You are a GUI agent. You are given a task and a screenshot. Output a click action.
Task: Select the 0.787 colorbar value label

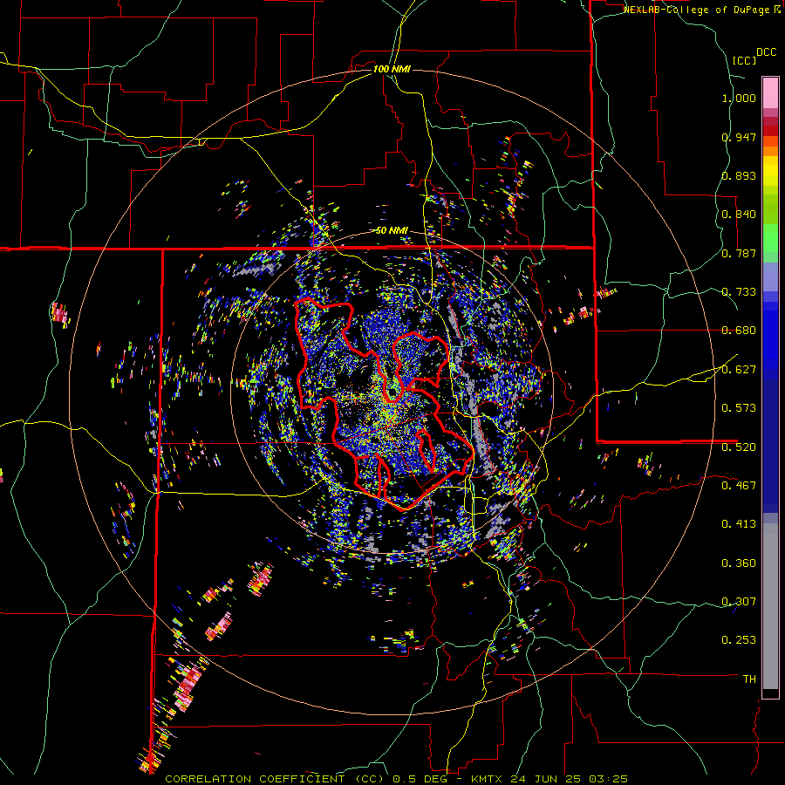point(739,253)
